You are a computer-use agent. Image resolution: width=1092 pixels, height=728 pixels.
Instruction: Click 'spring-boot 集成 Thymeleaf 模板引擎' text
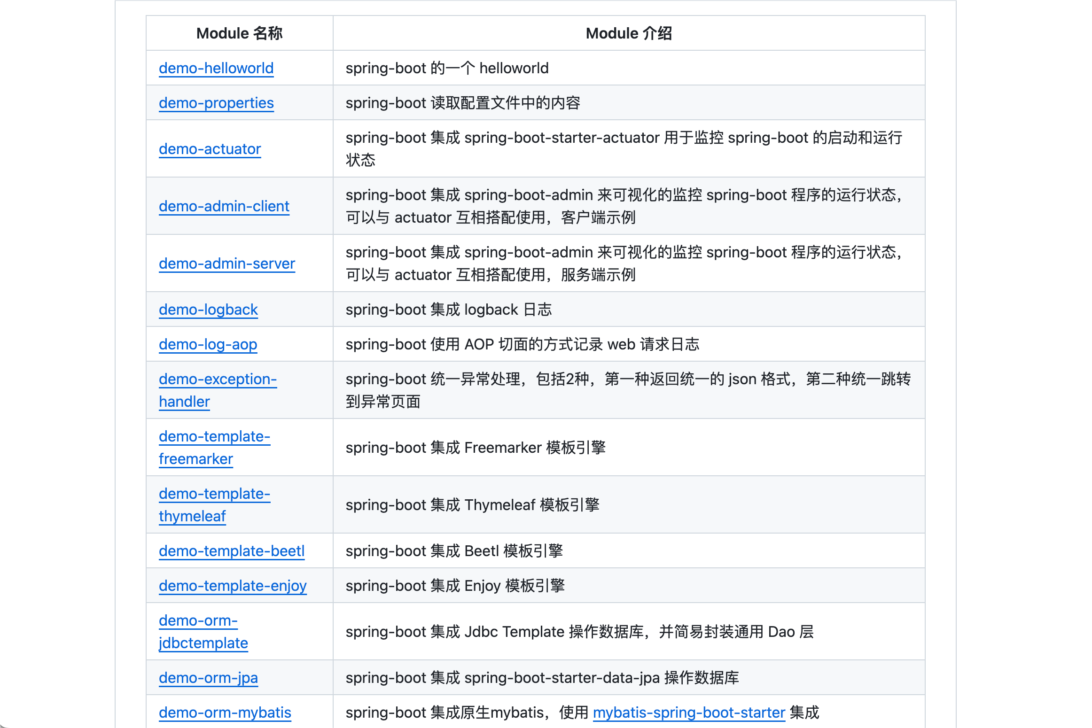click(473, 505)
